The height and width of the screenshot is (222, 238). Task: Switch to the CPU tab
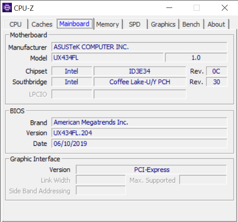tap(15, 24)
